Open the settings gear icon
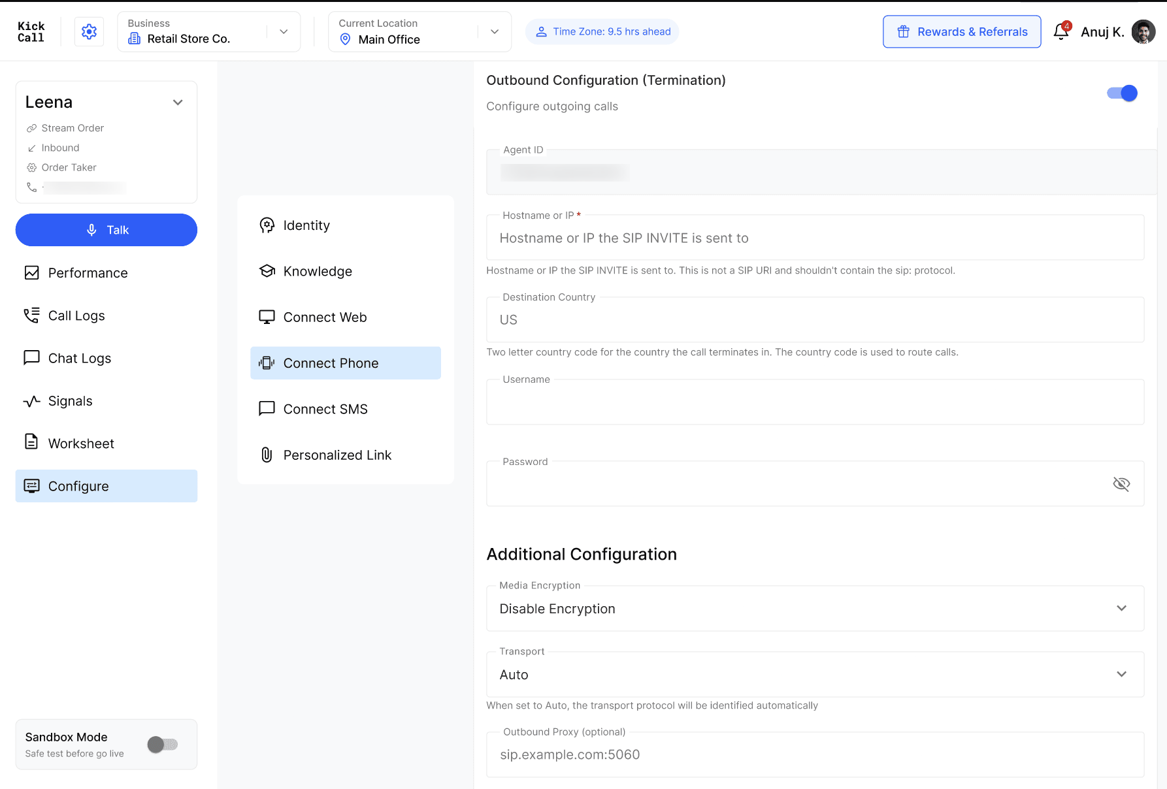This screenshot has width=1167, height=789. pyautogui.click(x=89, y=31)
